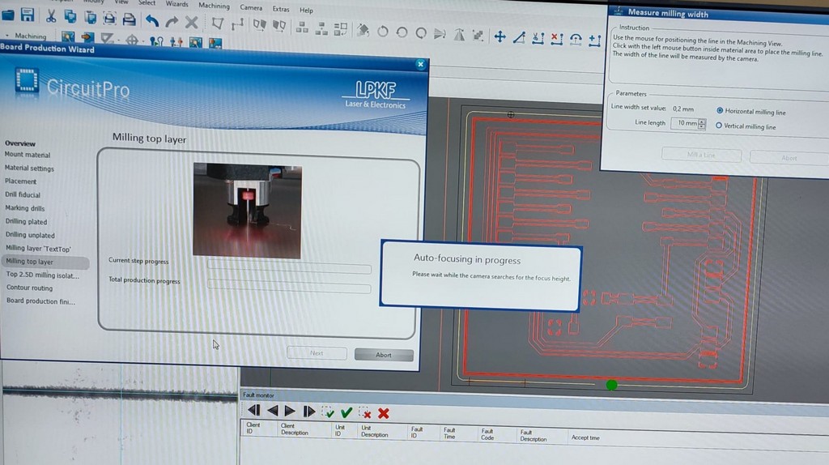Viewport: 829px width, 465px height.
Task: Click the Current step progress bar
Action: (289, 267)
